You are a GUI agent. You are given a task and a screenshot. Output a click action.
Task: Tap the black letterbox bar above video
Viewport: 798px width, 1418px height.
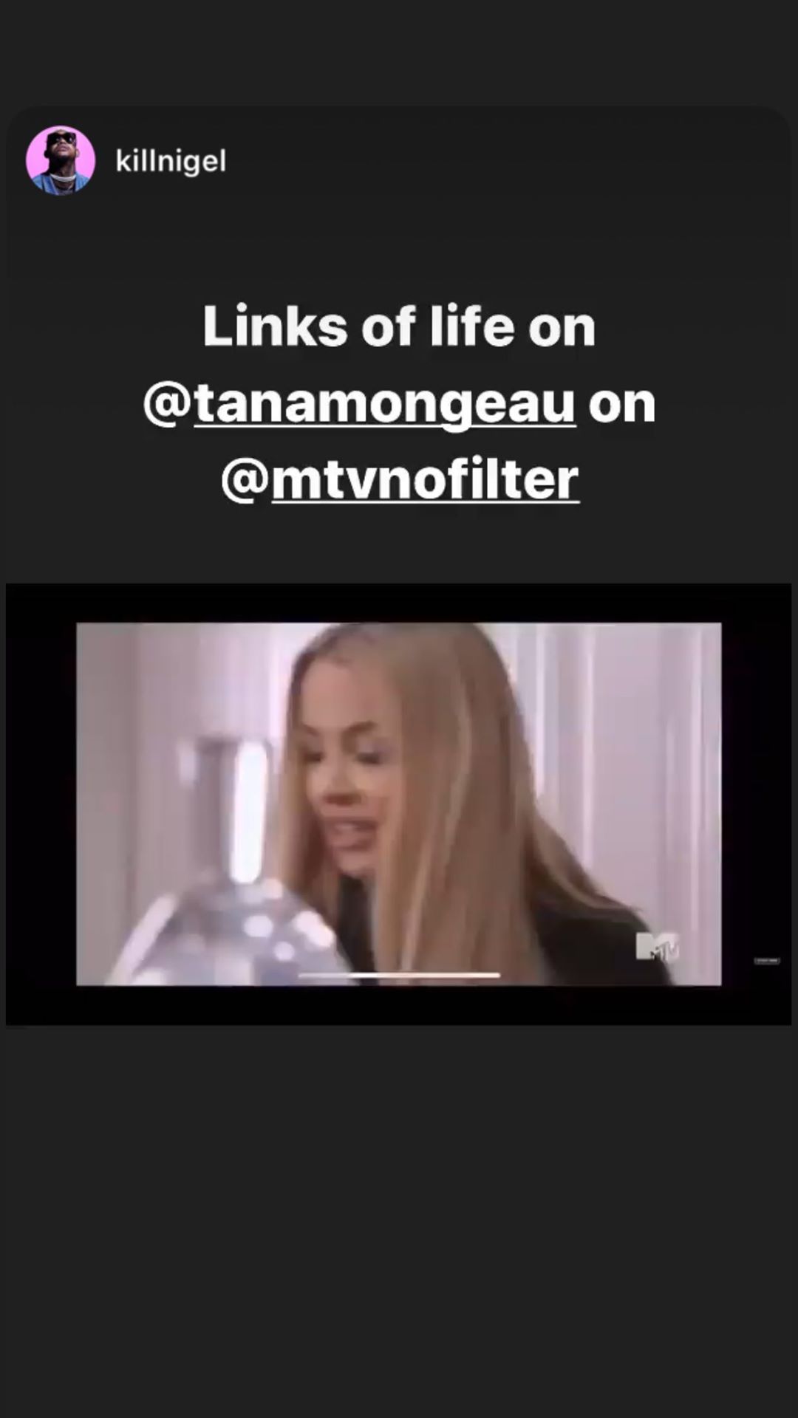pyautogui.click(x=399, y=603)
